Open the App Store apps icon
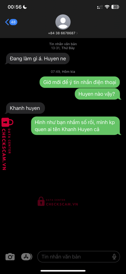126x274 pixels. click(x=27, y=257)
